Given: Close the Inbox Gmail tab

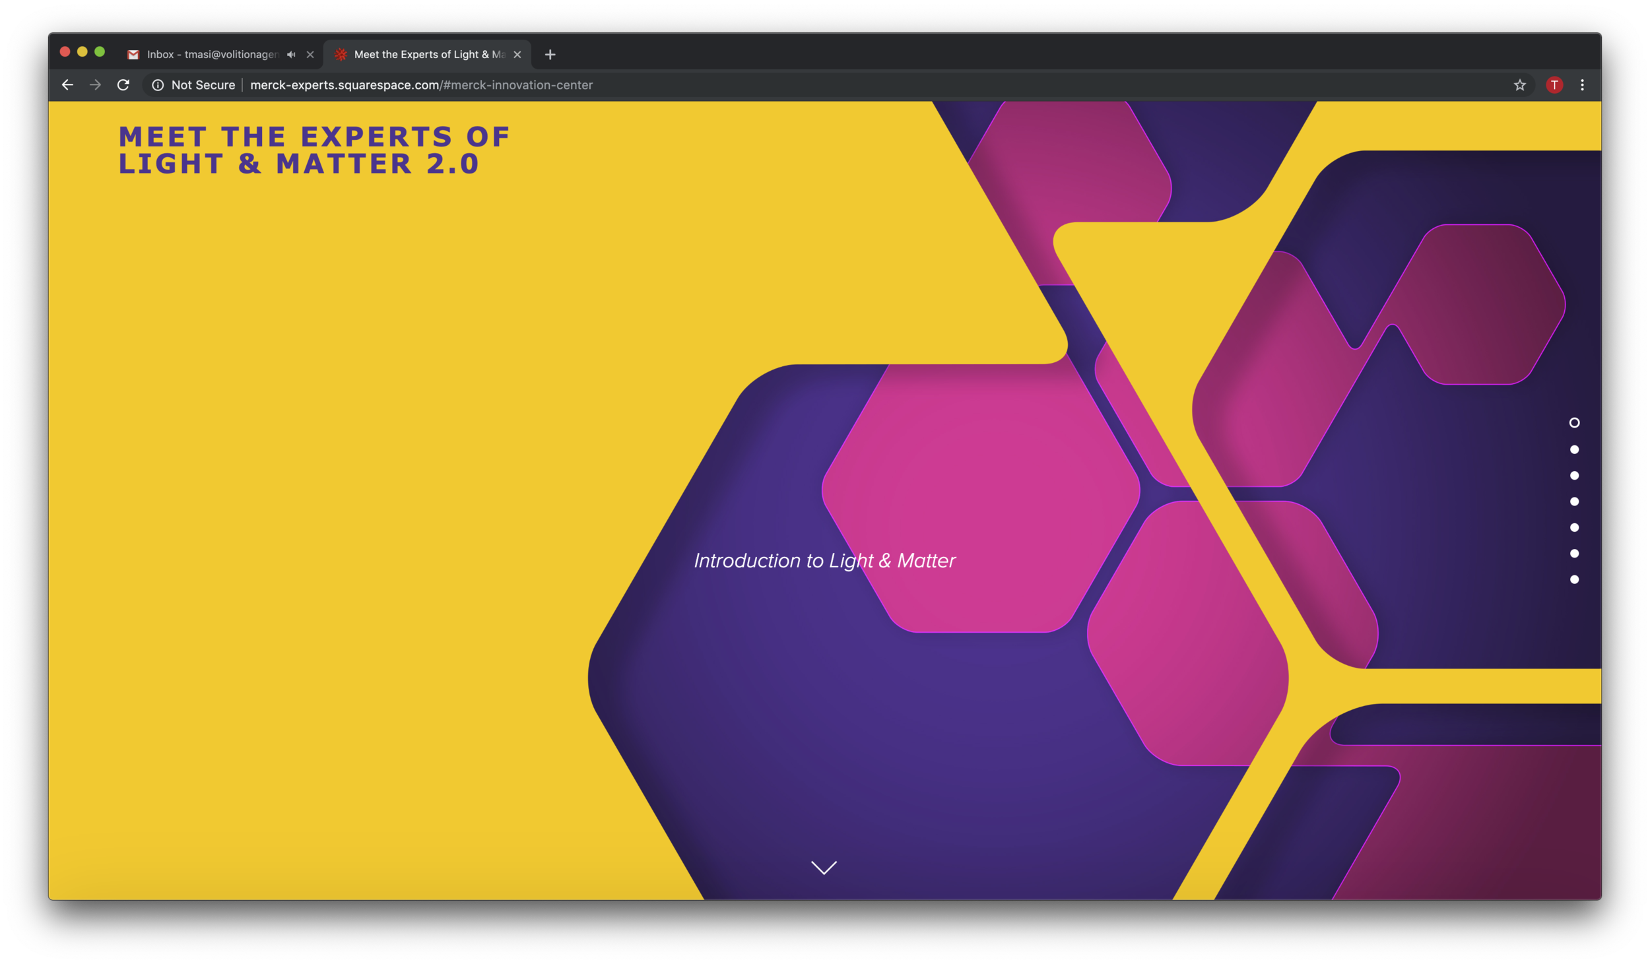Looking at the screenshot, I should [310, 55].
